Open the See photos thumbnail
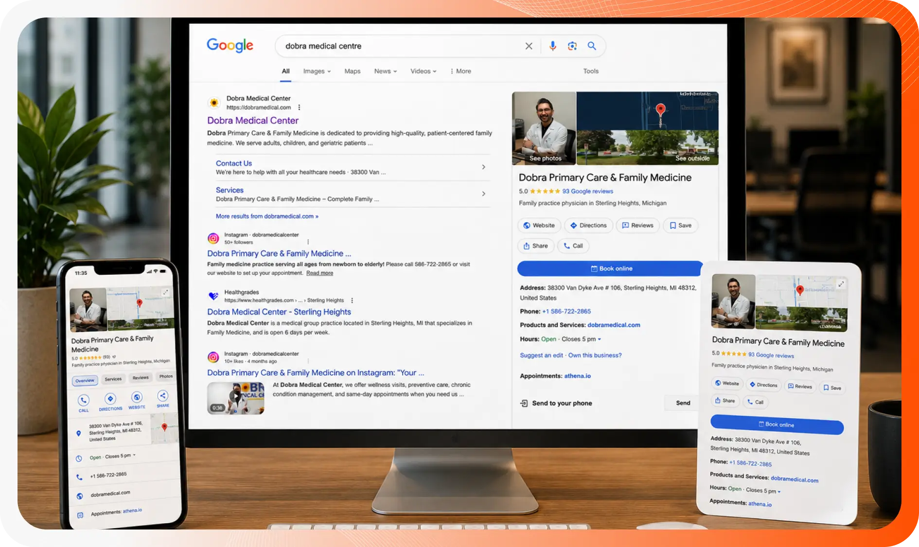This screenshot has width=919, height=547. (544, 128)
